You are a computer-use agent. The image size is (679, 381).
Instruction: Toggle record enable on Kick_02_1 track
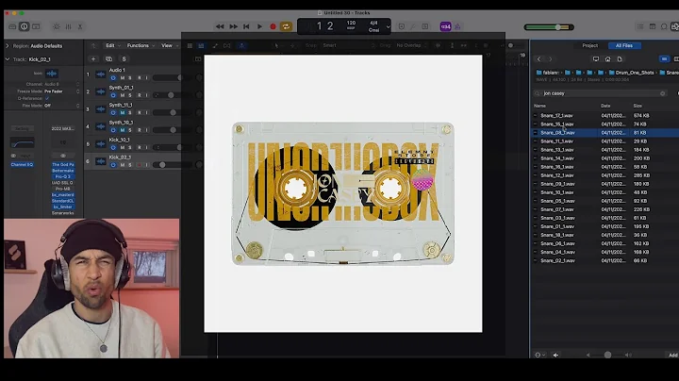click(140, 165)
